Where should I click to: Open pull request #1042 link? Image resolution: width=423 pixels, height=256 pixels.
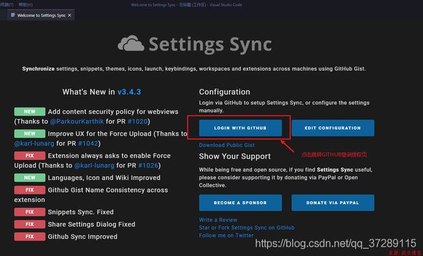[88, 143]
